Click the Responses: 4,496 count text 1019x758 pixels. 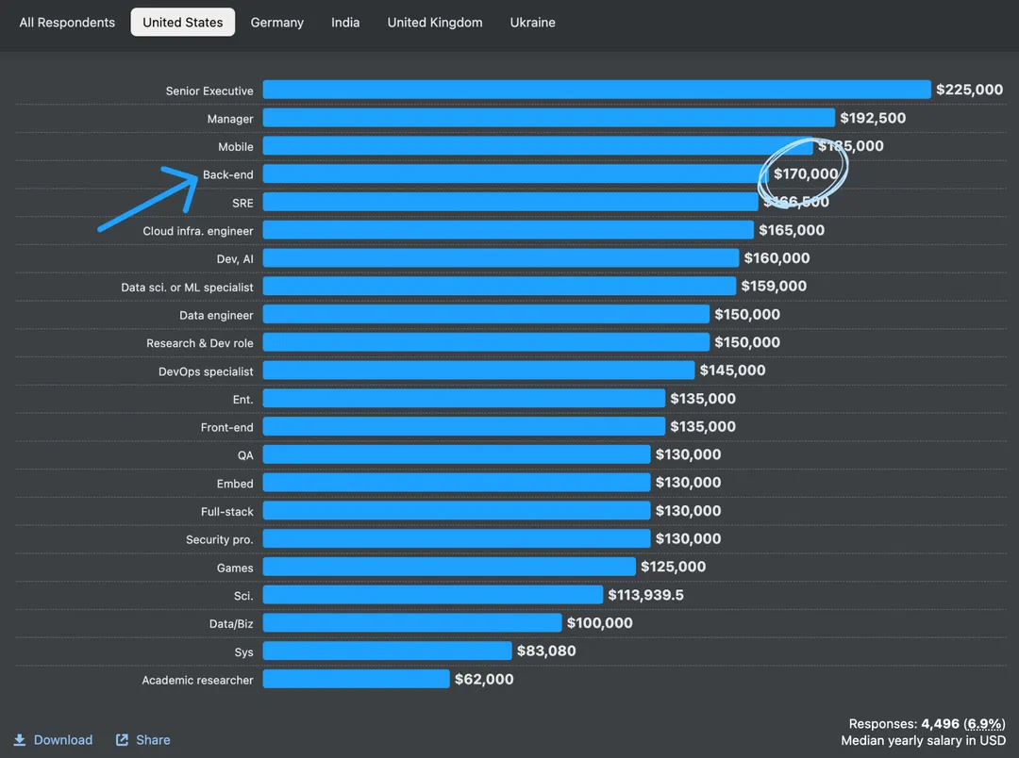tap(904, 723)
